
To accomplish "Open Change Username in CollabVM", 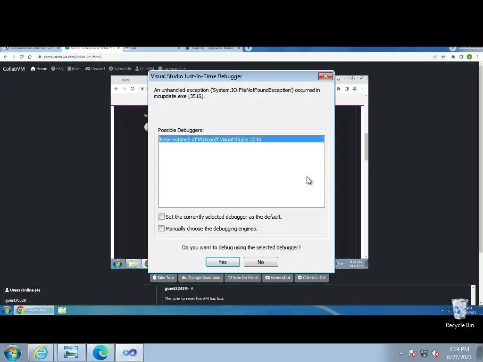I will click(x=201, y=278).
